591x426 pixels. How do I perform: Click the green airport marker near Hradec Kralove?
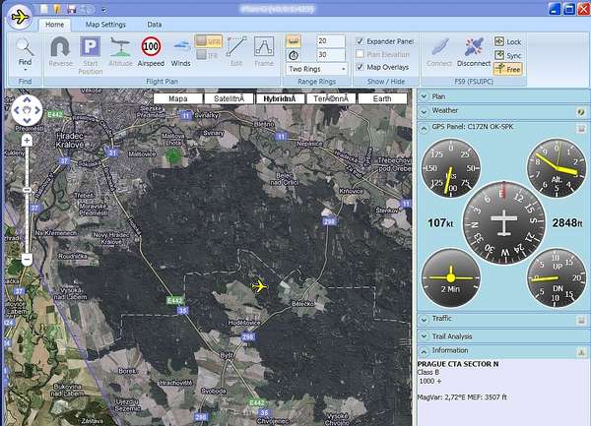tap(173, 155)
